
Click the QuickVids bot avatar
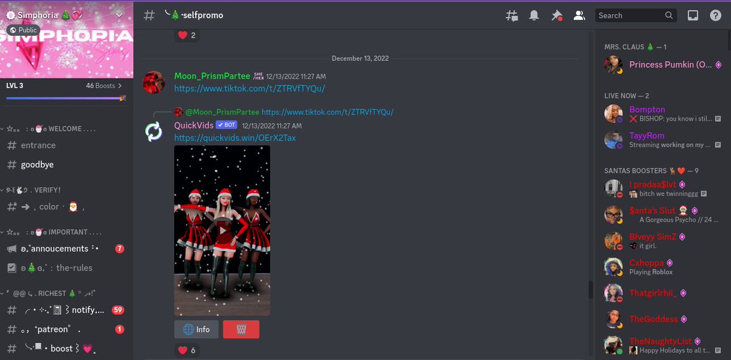(154, 132)
